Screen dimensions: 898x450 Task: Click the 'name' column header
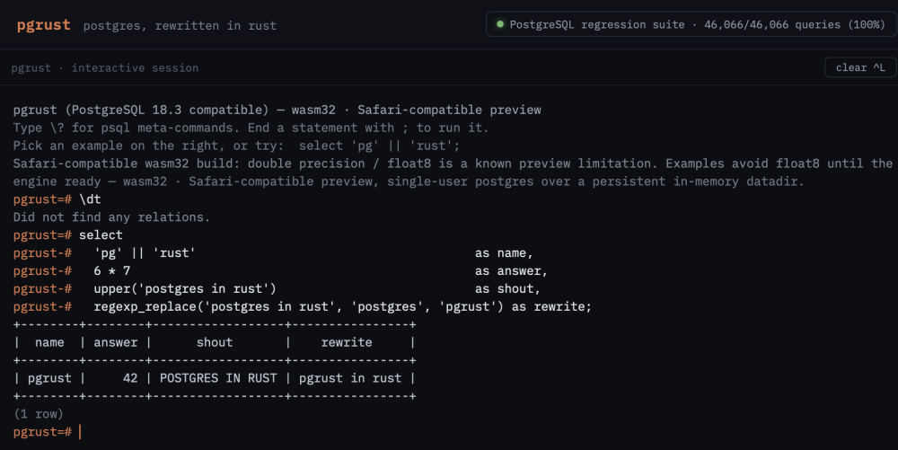[49, 342]
